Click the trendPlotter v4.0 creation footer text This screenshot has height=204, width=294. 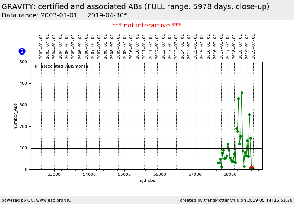pos(236,200)
